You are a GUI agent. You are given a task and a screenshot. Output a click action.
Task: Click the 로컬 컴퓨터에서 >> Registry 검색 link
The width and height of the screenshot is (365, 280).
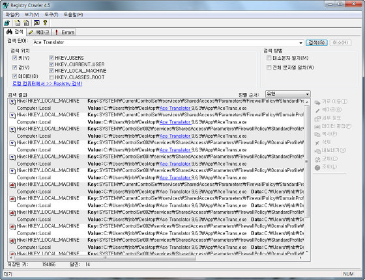[x=47, y=84]
